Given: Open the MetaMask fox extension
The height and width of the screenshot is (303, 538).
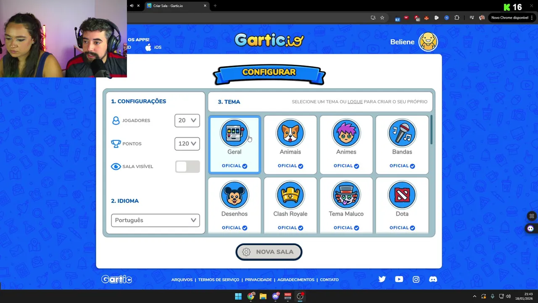Looking at the screenshot, I should (426, 18).
